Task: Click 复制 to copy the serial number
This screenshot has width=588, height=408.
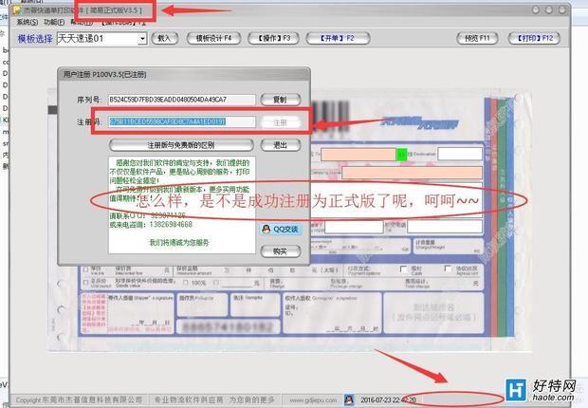Action: [x=281, y=100]
